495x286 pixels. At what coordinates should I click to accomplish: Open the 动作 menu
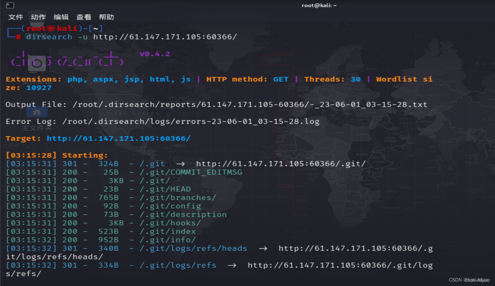(38, 17)
